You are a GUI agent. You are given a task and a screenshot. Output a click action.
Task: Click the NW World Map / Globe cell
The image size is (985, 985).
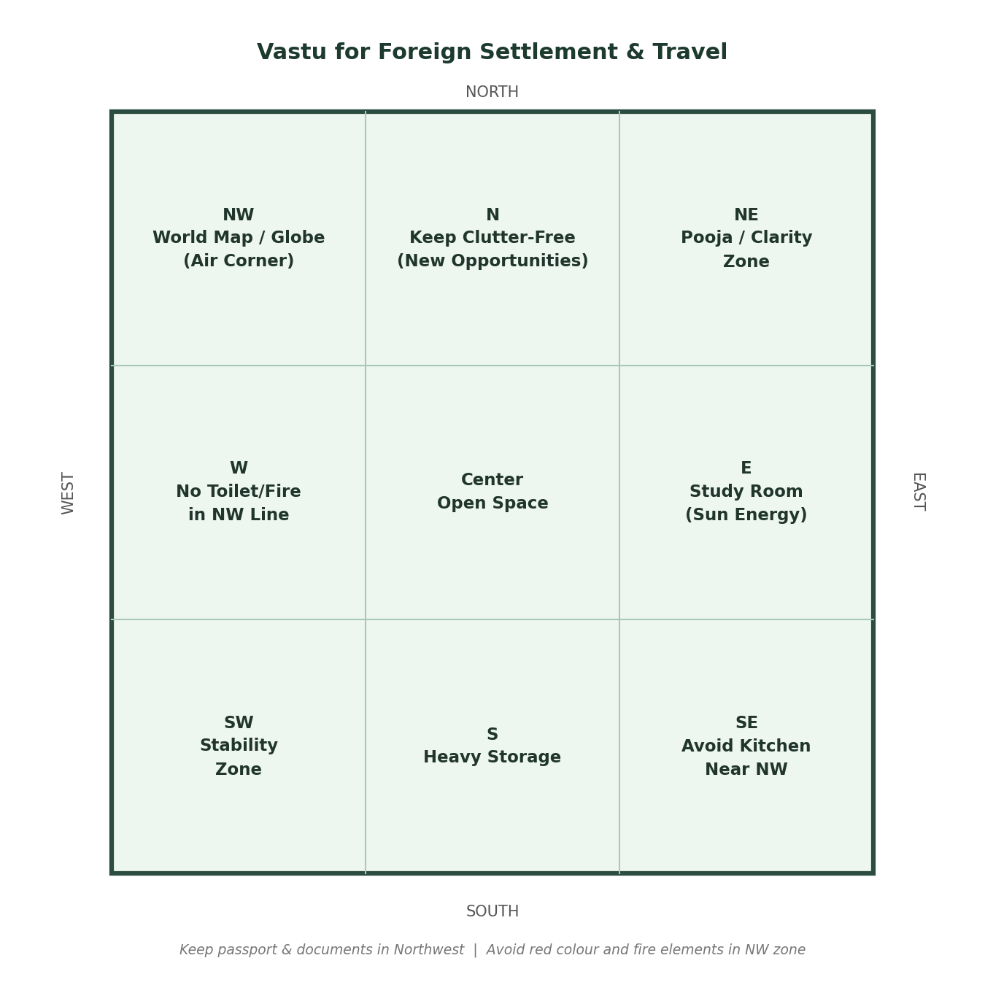pyautogui.click(x=239, y=239)
